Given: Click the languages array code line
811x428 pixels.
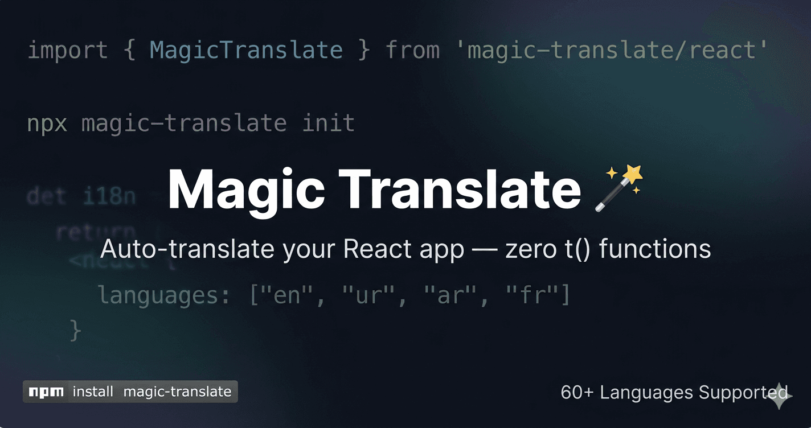Looking at the screenshot, I should pyautogui.click(x=334, y=295).
